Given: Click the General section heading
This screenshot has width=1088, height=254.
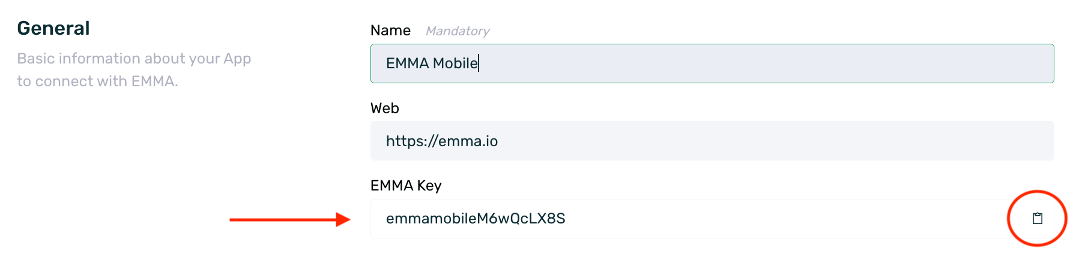Looking at the screenshot, I should point(53,28).
